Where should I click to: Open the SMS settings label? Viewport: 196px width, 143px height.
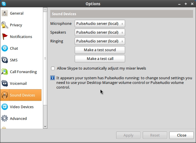tap(14, 60)
